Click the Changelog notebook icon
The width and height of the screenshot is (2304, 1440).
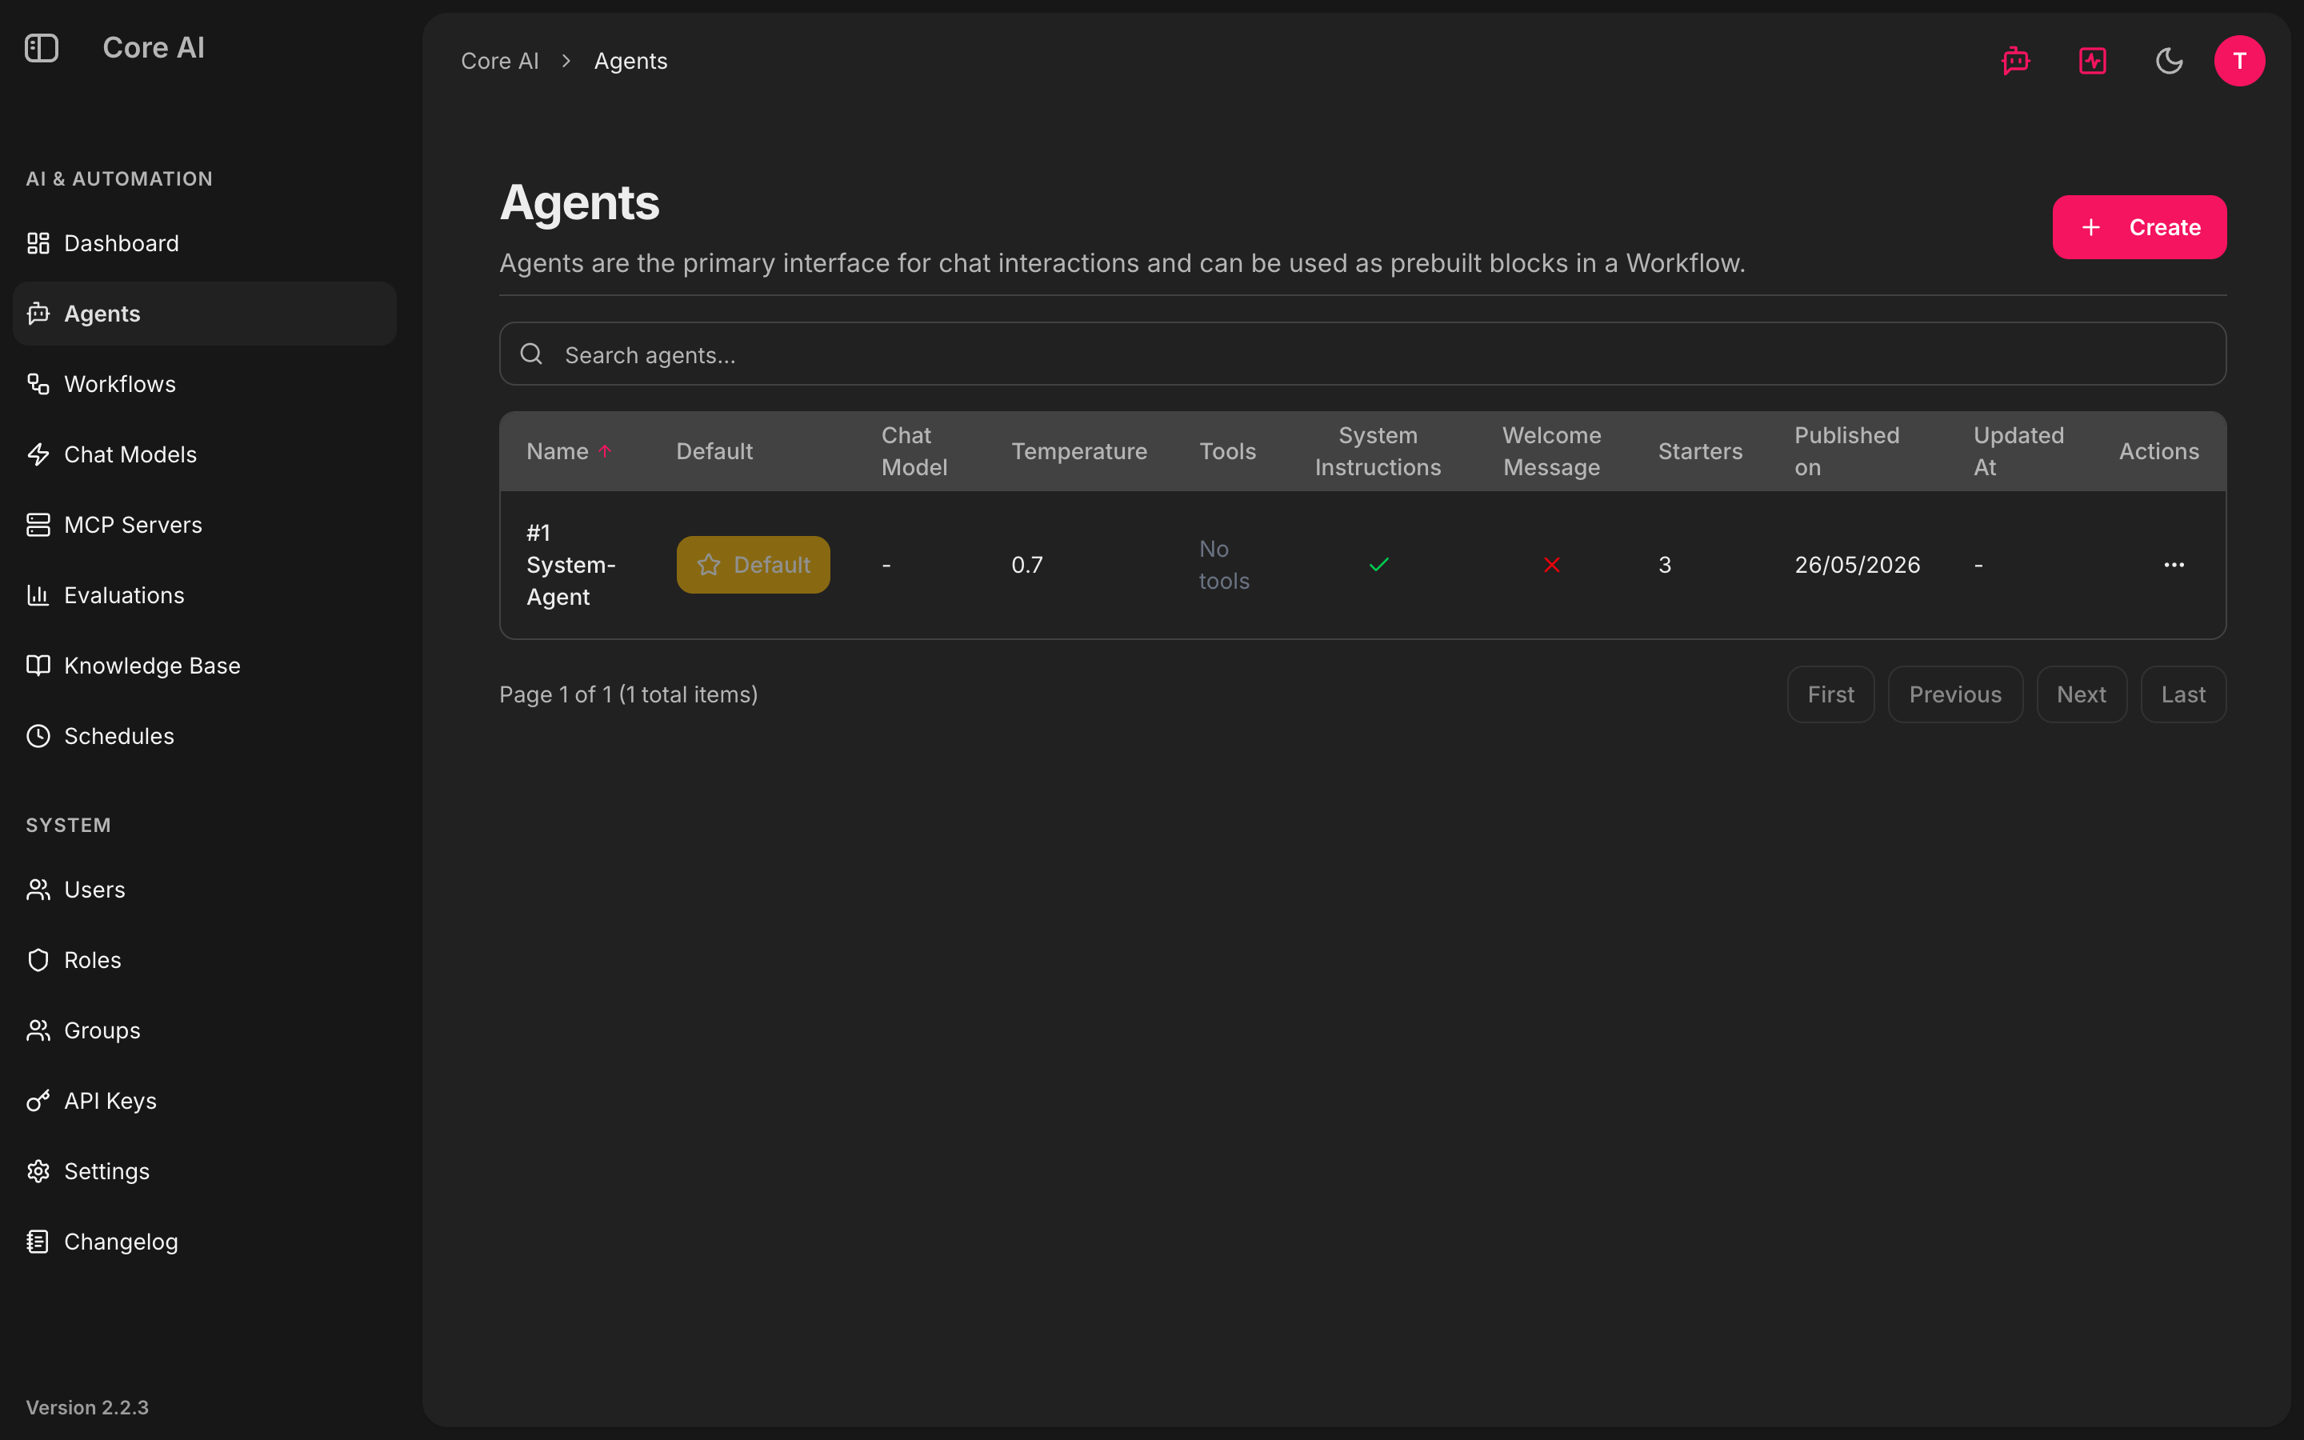(x=38, y=1242)
